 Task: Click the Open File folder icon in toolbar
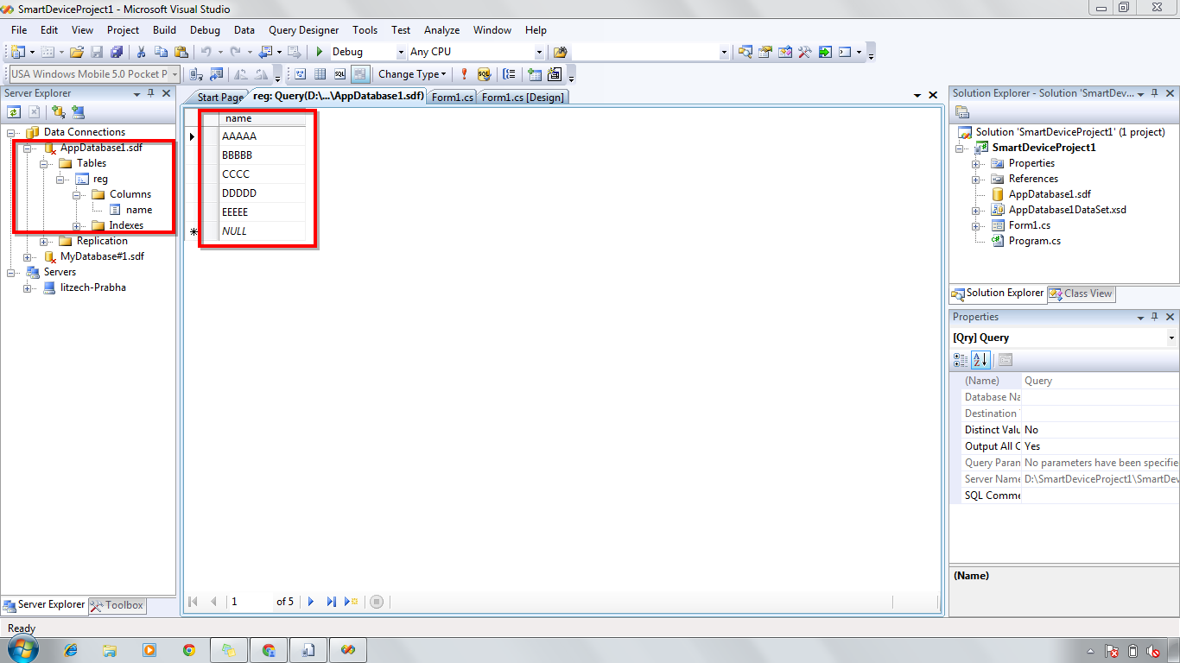tap(77, 52)
